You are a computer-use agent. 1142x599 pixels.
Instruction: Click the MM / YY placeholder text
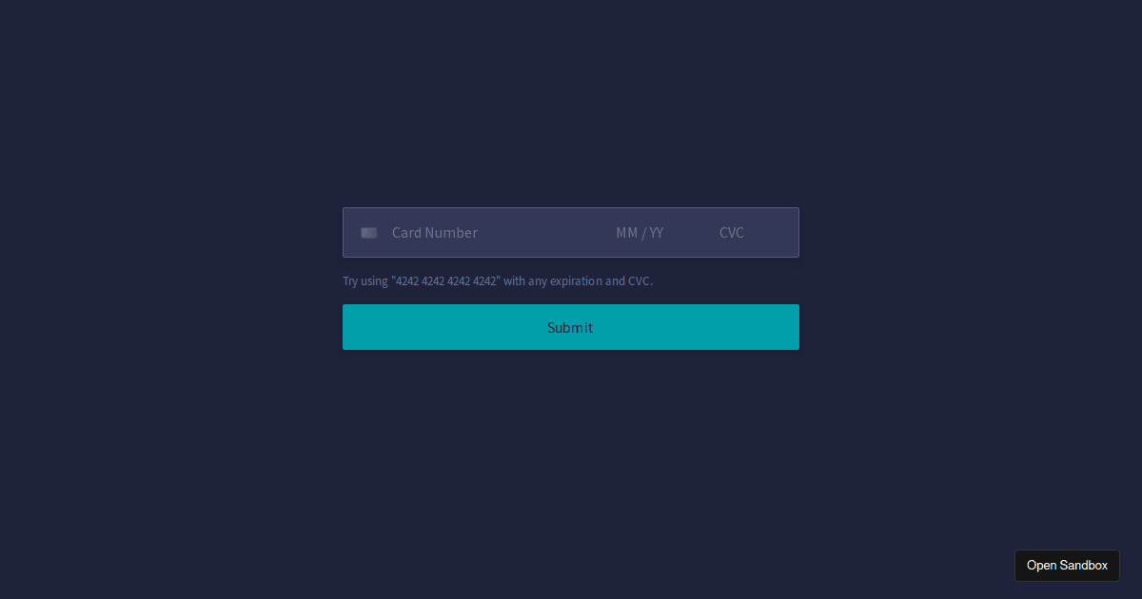(x=640, y=233)
